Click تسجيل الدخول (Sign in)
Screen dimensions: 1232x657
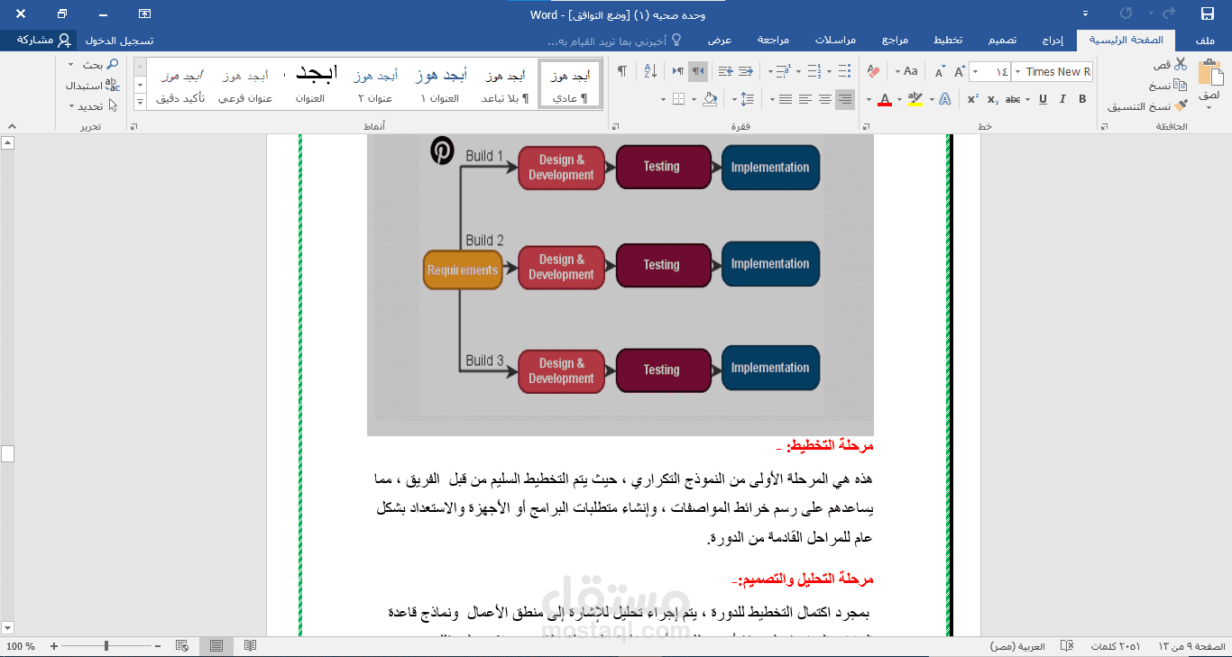tap(119, 41)
